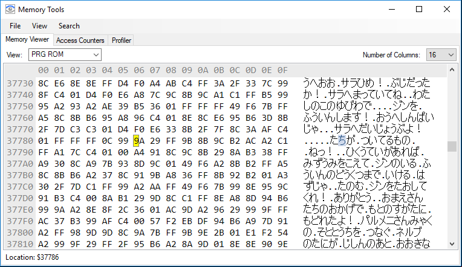Open the Number of Columns dropdown
Viewport: 462px width, 267px height.
point(441,55)
